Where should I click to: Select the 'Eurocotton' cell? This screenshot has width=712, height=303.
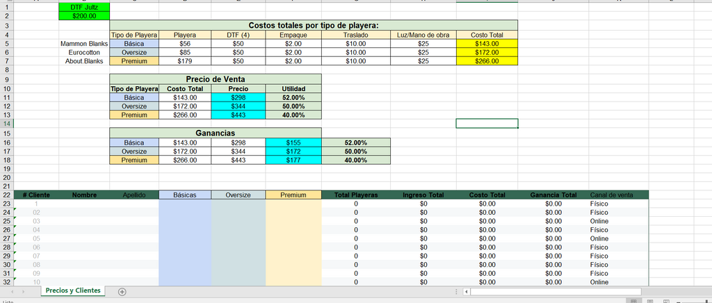tap(84, 53)
